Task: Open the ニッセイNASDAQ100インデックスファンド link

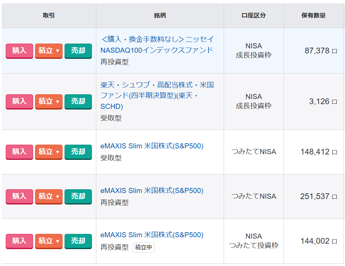Action: (x=157, y=45)
